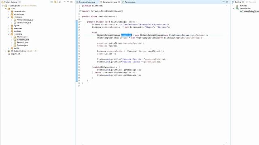Collapse the ficheros package
The height and width of the screenshot is (145, 259).
(9, 17)
